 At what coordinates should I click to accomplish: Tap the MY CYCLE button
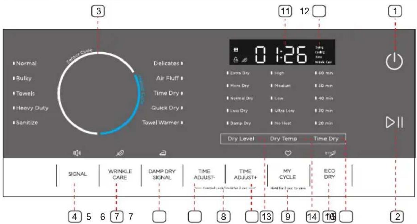pyautogui.click(x=288, y=174)
